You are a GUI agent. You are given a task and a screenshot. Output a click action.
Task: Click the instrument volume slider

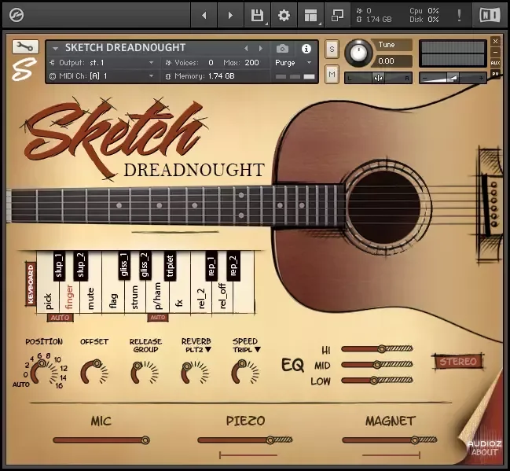click(x=453, y=78)
